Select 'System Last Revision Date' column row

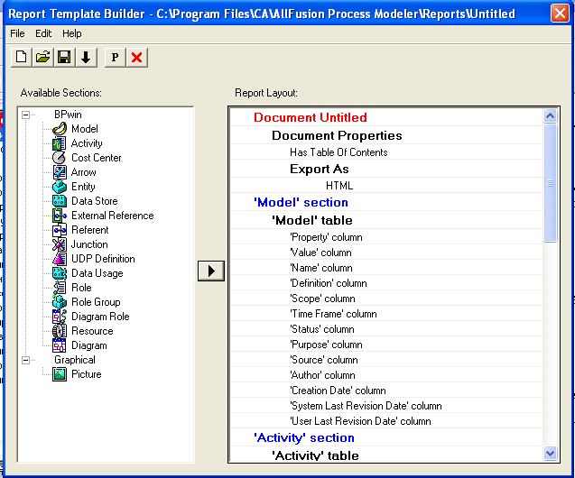click(386, 406)
